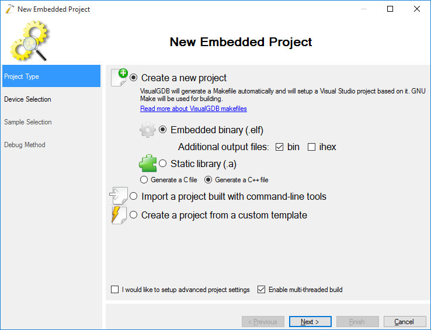
Task: Enable advanced project settings checkbox
Action: 114,290
